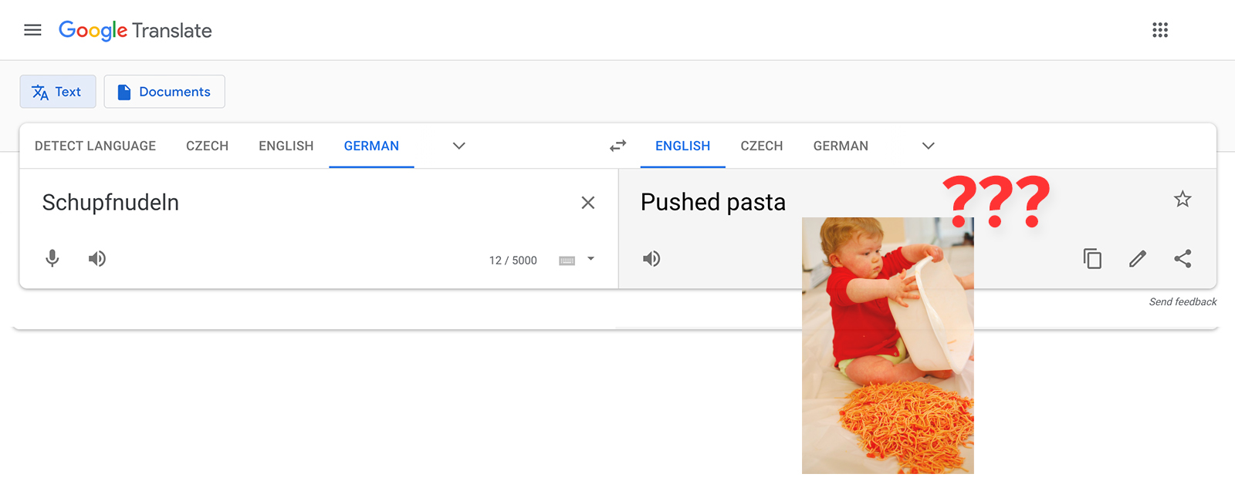This screenshot has width=1235, height=501.
Task: Switch to Documents translation mode
Action: (164, 92)
